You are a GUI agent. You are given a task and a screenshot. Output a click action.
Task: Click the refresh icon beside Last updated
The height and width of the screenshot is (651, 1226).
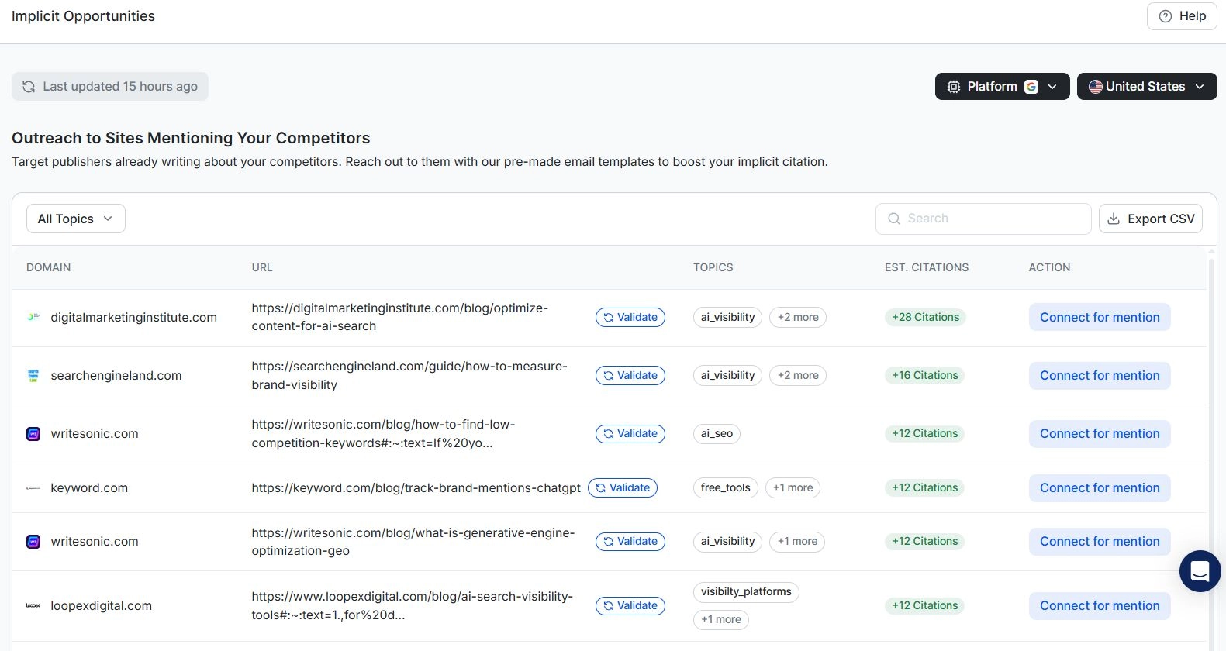(x=29, y=87)
